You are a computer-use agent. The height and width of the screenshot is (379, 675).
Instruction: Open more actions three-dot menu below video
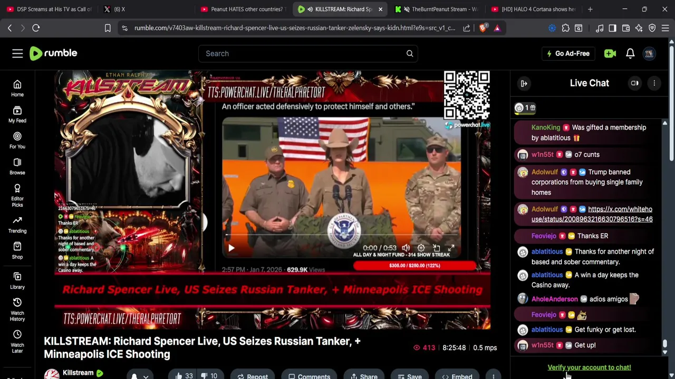point(493,376)
